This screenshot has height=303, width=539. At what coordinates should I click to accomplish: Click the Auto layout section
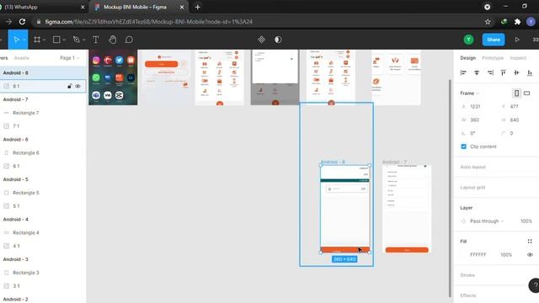tap(472, 167)
